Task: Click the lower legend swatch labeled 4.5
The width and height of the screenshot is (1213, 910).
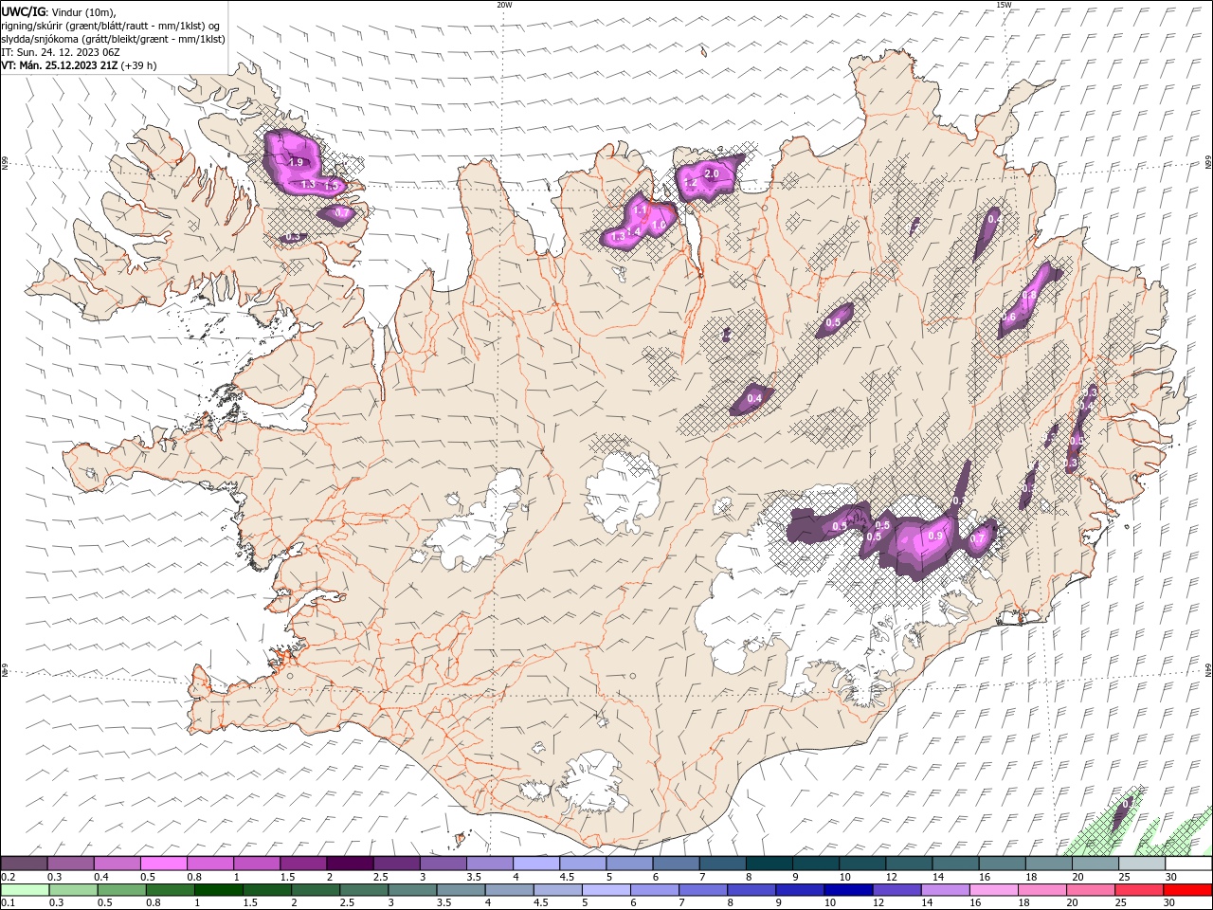Action: (557, 890)
